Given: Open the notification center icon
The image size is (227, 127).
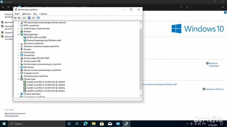Looking at the screenshot, I should pyautogui.click(x=222, y=124).
